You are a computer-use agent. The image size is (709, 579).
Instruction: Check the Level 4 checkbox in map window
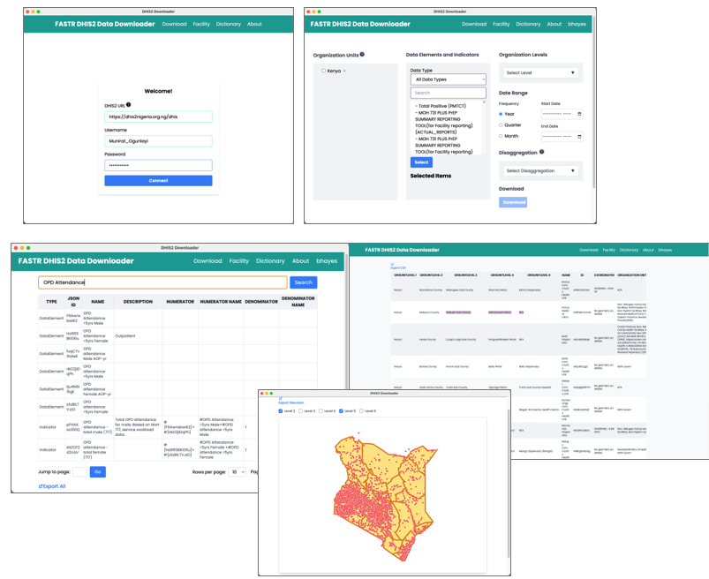321,410
